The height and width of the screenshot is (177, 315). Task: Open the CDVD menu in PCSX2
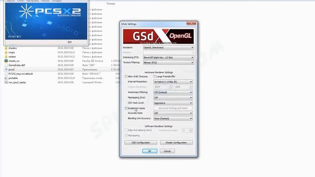click(21, 1)
